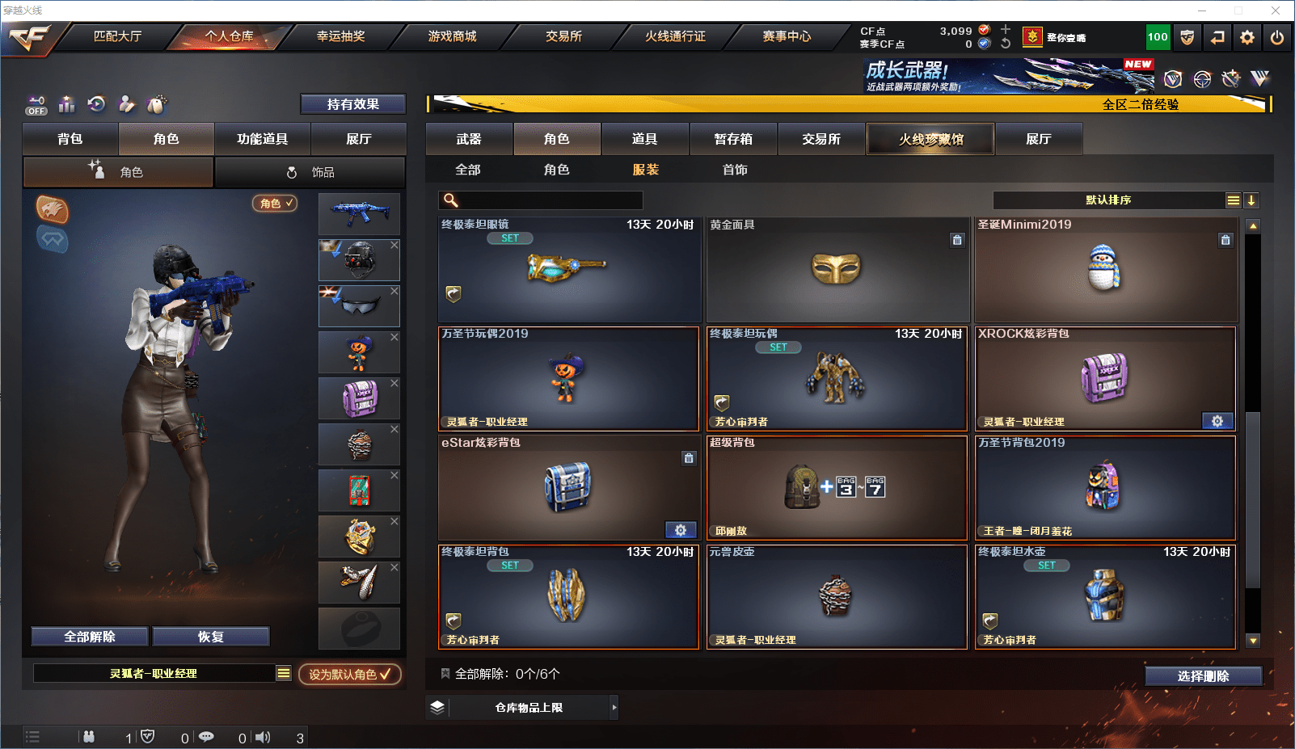Click the inventory search input field

point(541,200)
